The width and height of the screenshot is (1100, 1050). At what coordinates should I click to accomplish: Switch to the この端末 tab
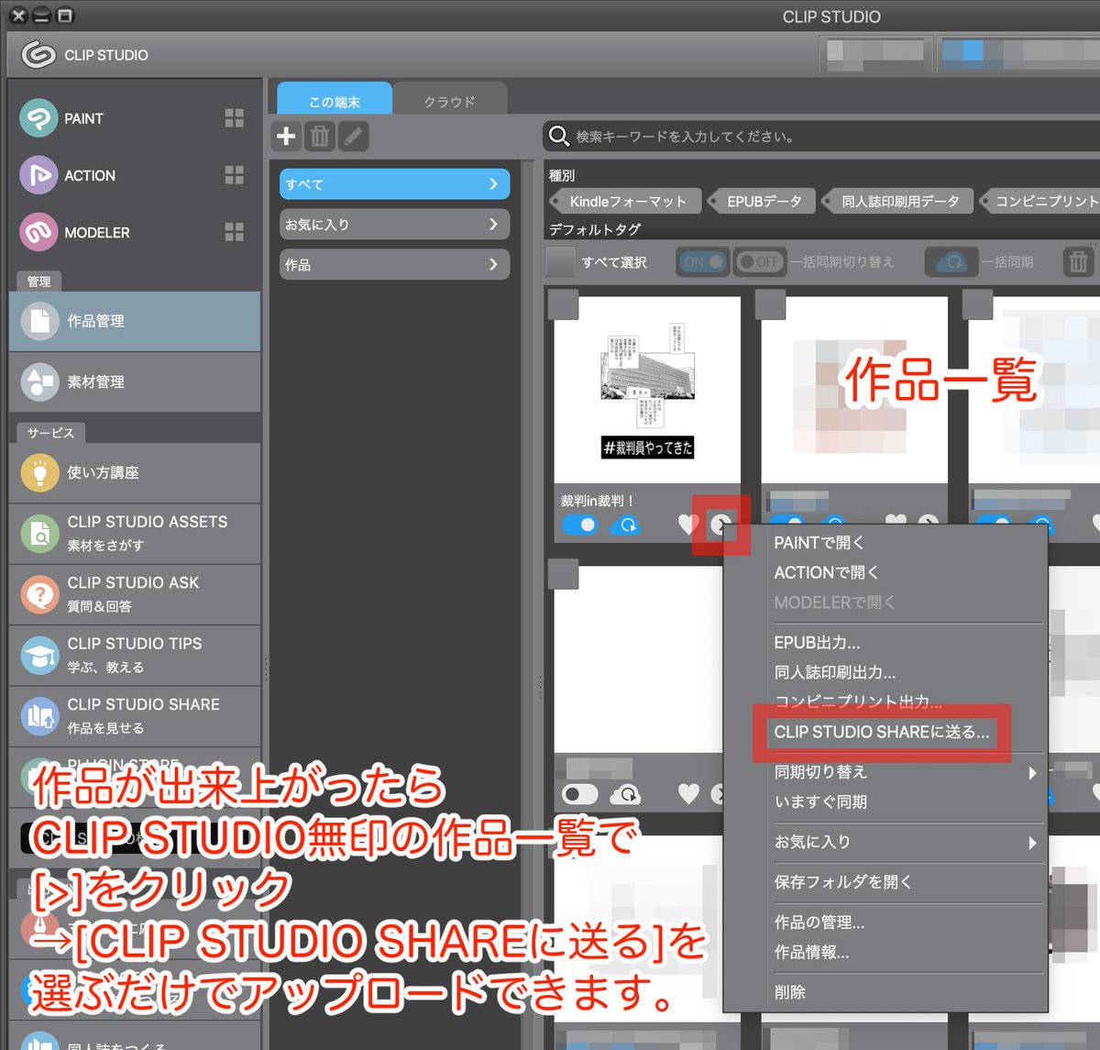coord(335,99)
